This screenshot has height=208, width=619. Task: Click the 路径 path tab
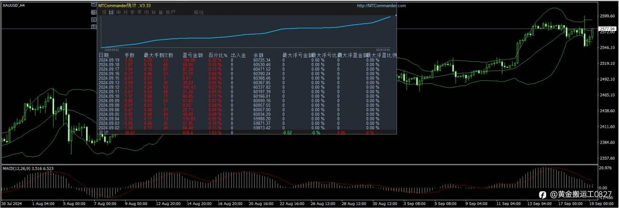click(199, 12)
